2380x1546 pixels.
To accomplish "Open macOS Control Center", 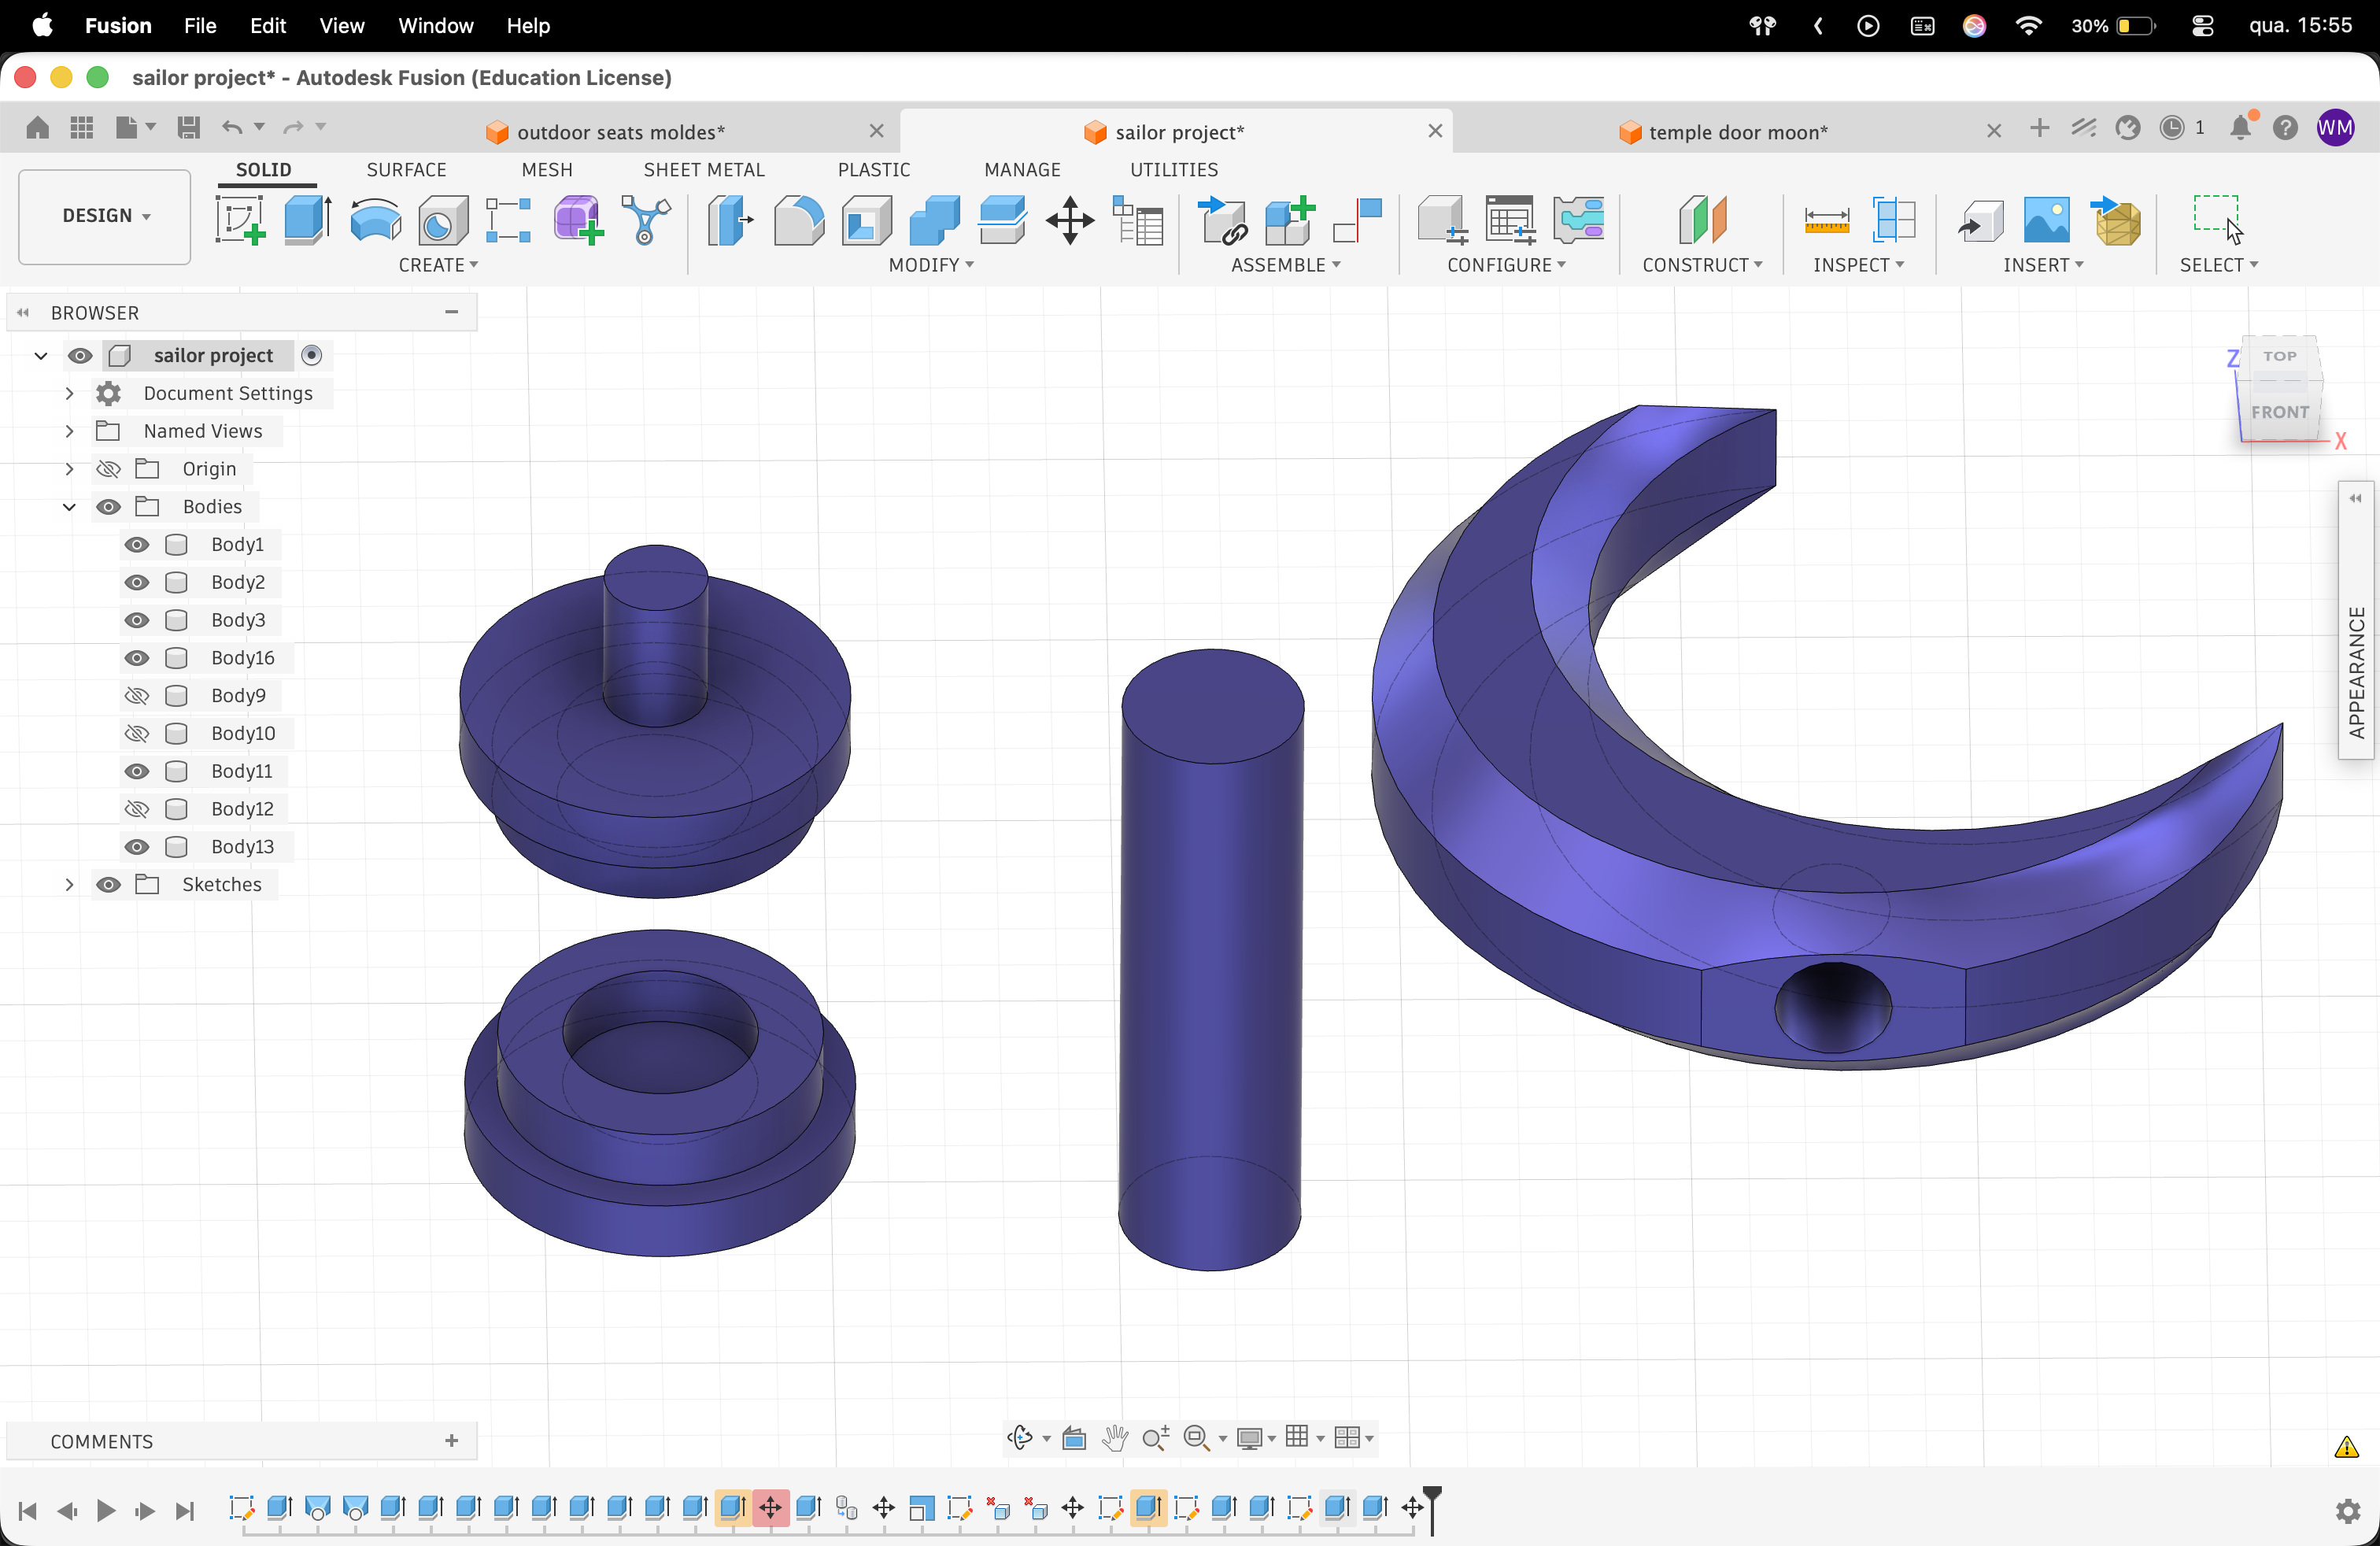I will (2202, 26).
